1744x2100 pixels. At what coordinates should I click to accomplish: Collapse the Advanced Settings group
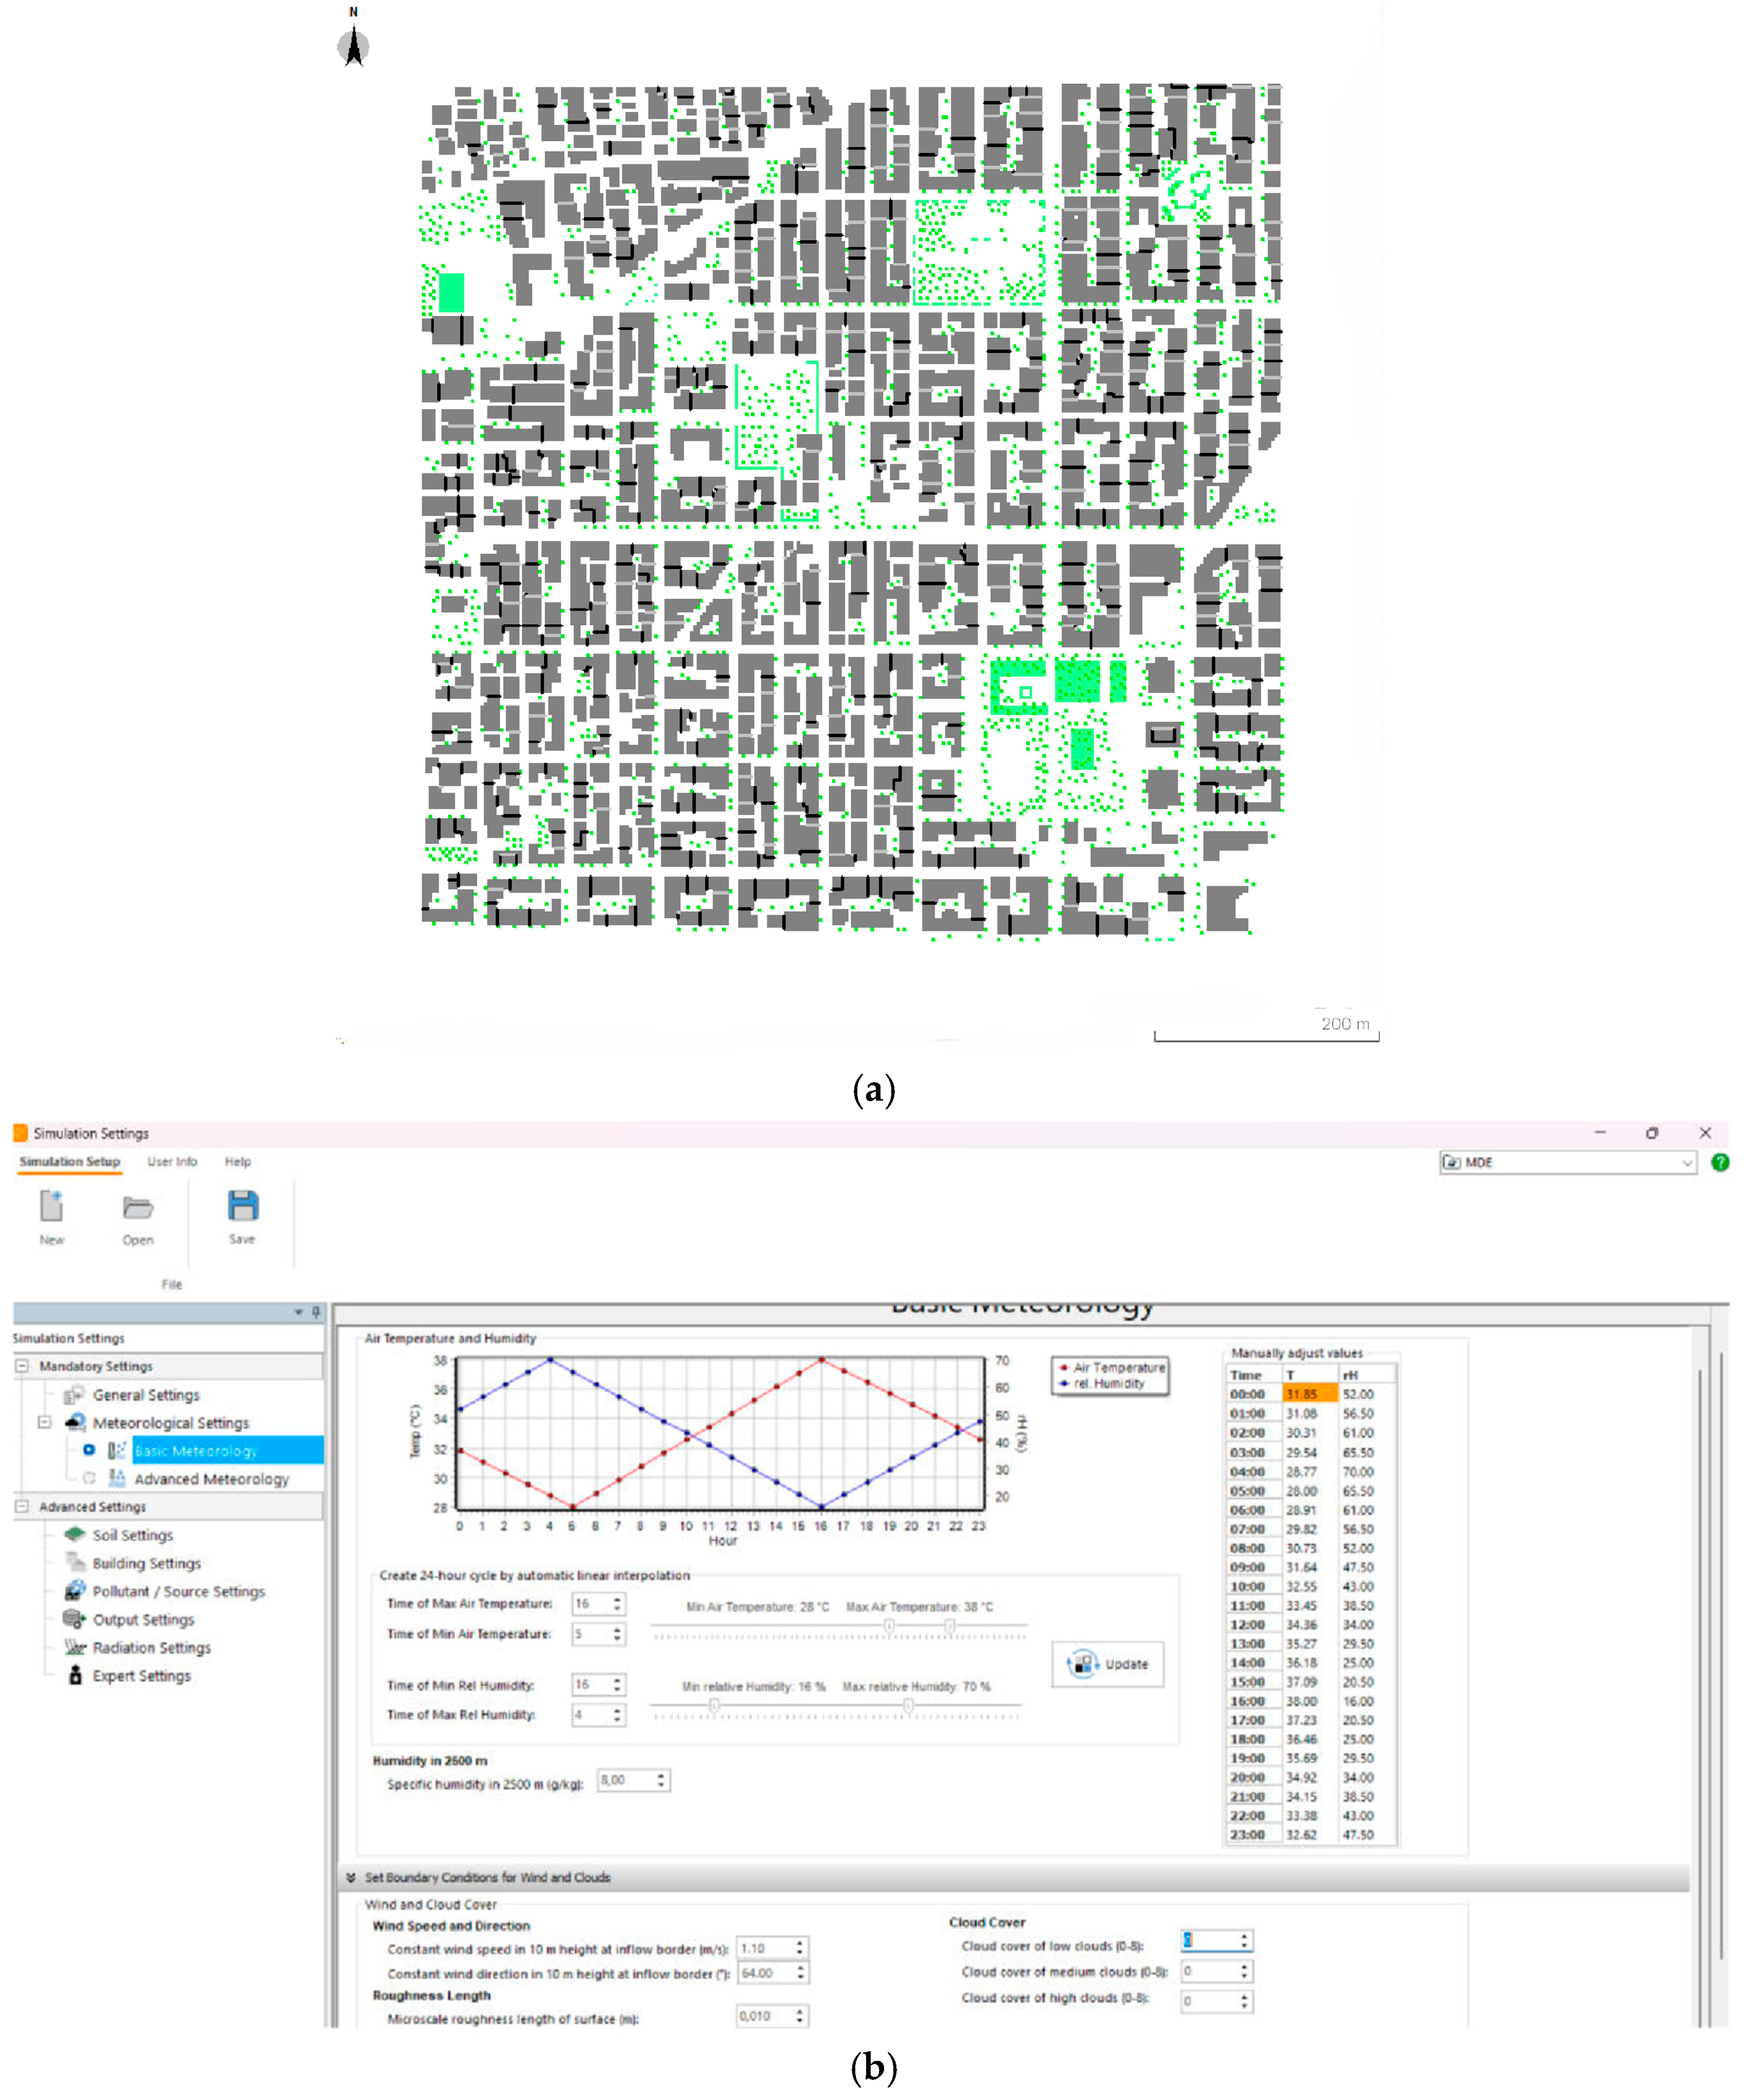coord(22,1506)
